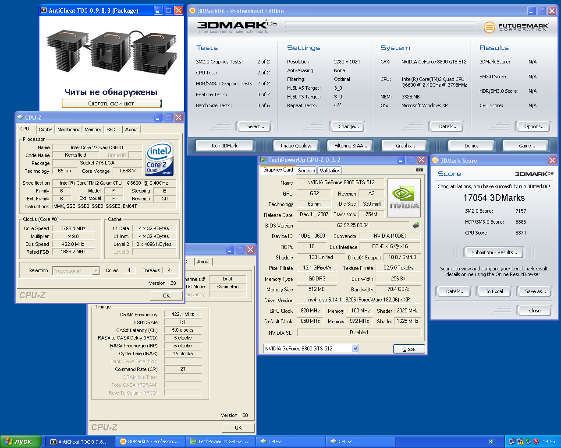Click OK in front CPU-Z window
Viewport: 561px width, 448px height.
coord(166,296)
